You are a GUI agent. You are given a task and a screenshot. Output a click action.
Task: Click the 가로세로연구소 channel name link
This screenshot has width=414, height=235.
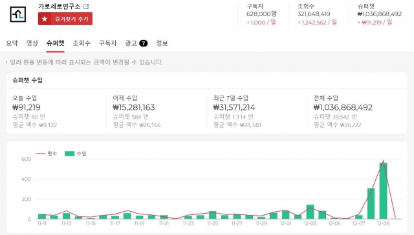[59, 6]
